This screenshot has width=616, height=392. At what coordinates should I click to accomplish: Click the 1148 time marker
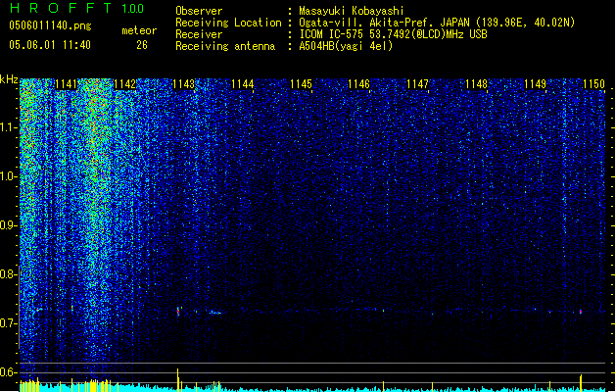pos(476,84)
